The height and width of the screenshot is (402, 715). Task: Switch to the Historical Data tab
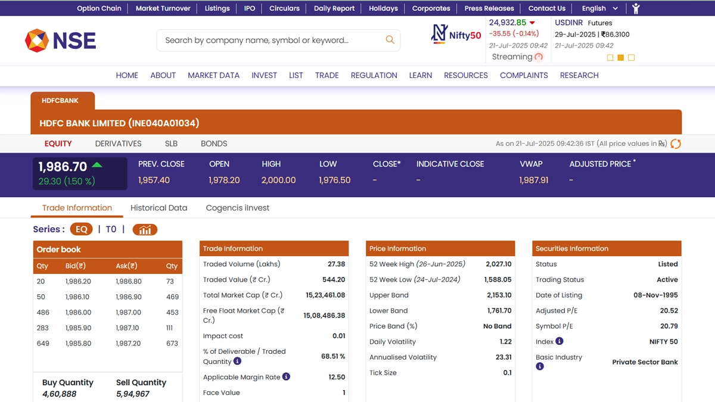pyautogui.click(x=158, y=208)
